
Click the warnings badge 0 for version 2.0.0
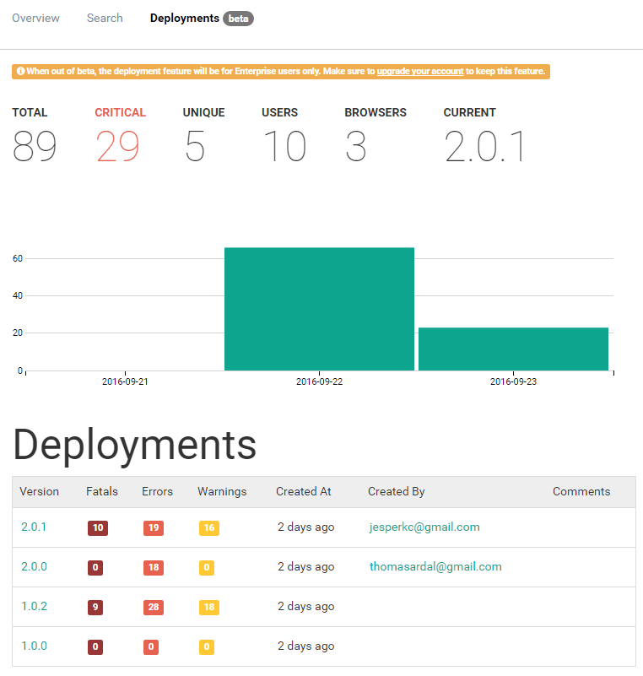click(207, 567)
